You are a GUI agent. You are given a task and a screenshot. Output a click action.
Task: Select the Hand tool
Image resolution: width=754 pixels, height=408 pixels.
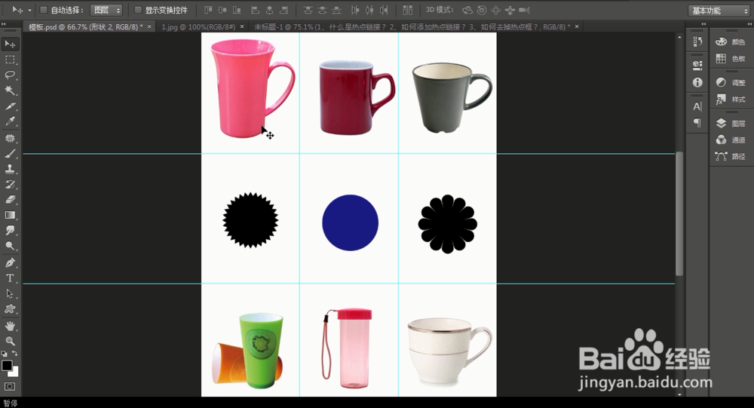[x=10, y=327]
